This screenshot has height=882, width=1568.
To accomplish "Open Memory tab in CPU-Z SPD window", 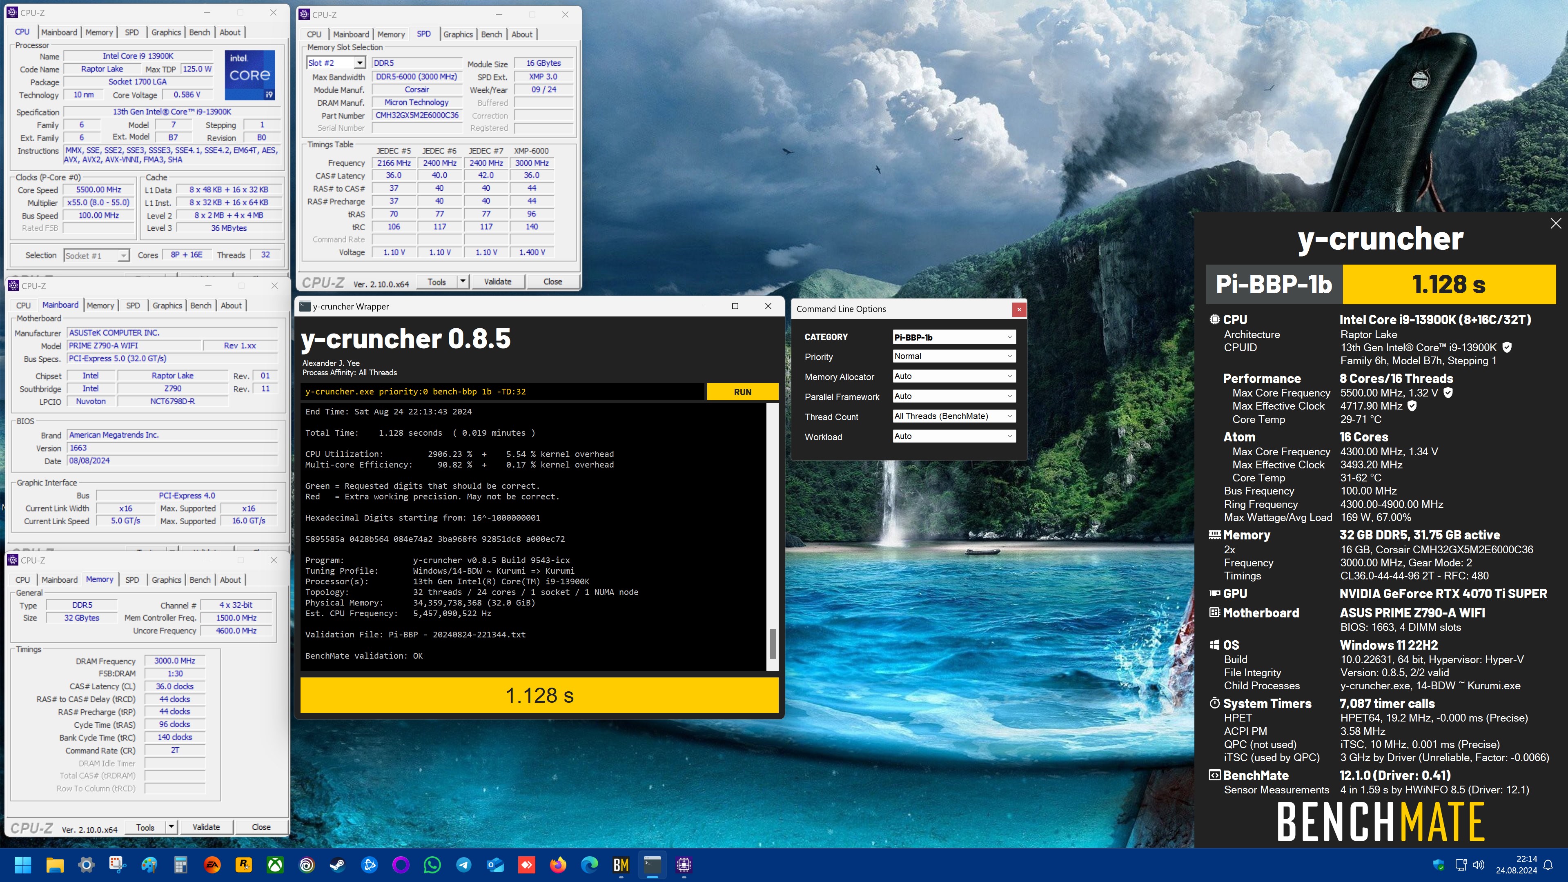I will (391, 34).
